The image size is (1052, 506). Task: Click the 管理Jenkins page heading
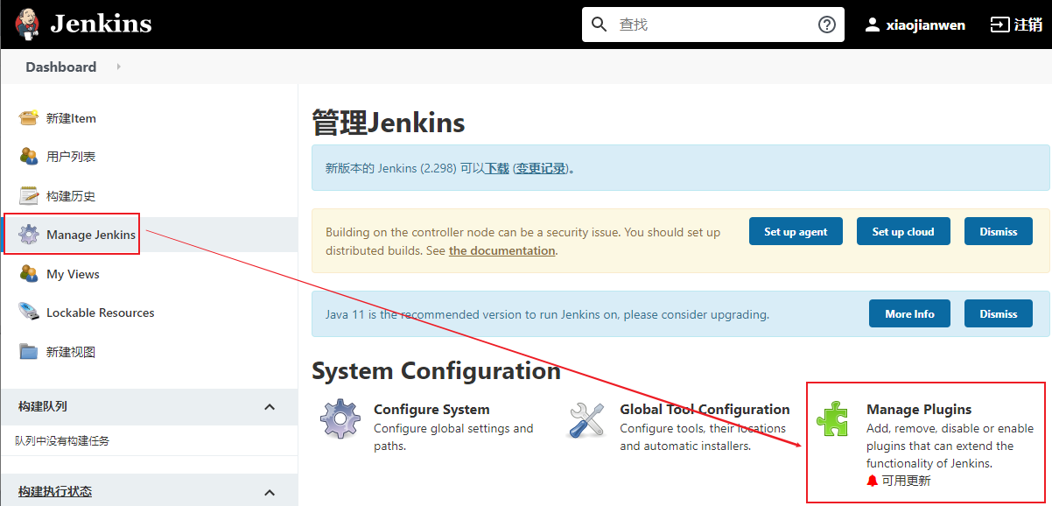pyautogui.click(x=388, y=123)
